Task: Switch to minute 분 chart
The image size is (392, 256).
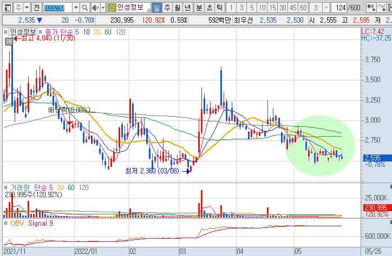Action: click(x=199, y=8)
